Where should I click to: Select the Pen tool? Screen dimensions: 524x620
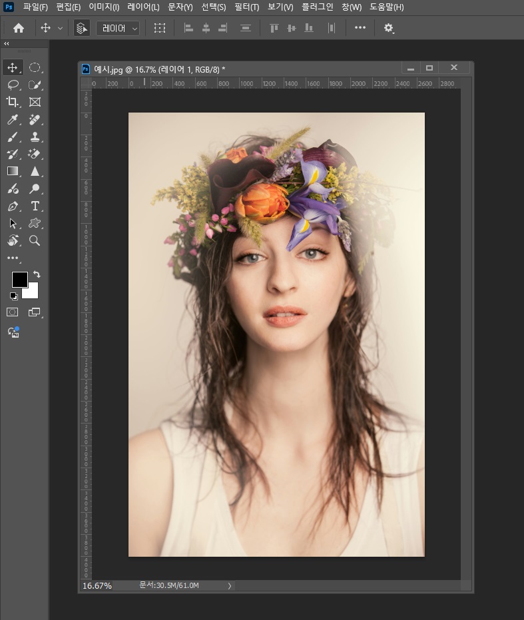point(13,206)
